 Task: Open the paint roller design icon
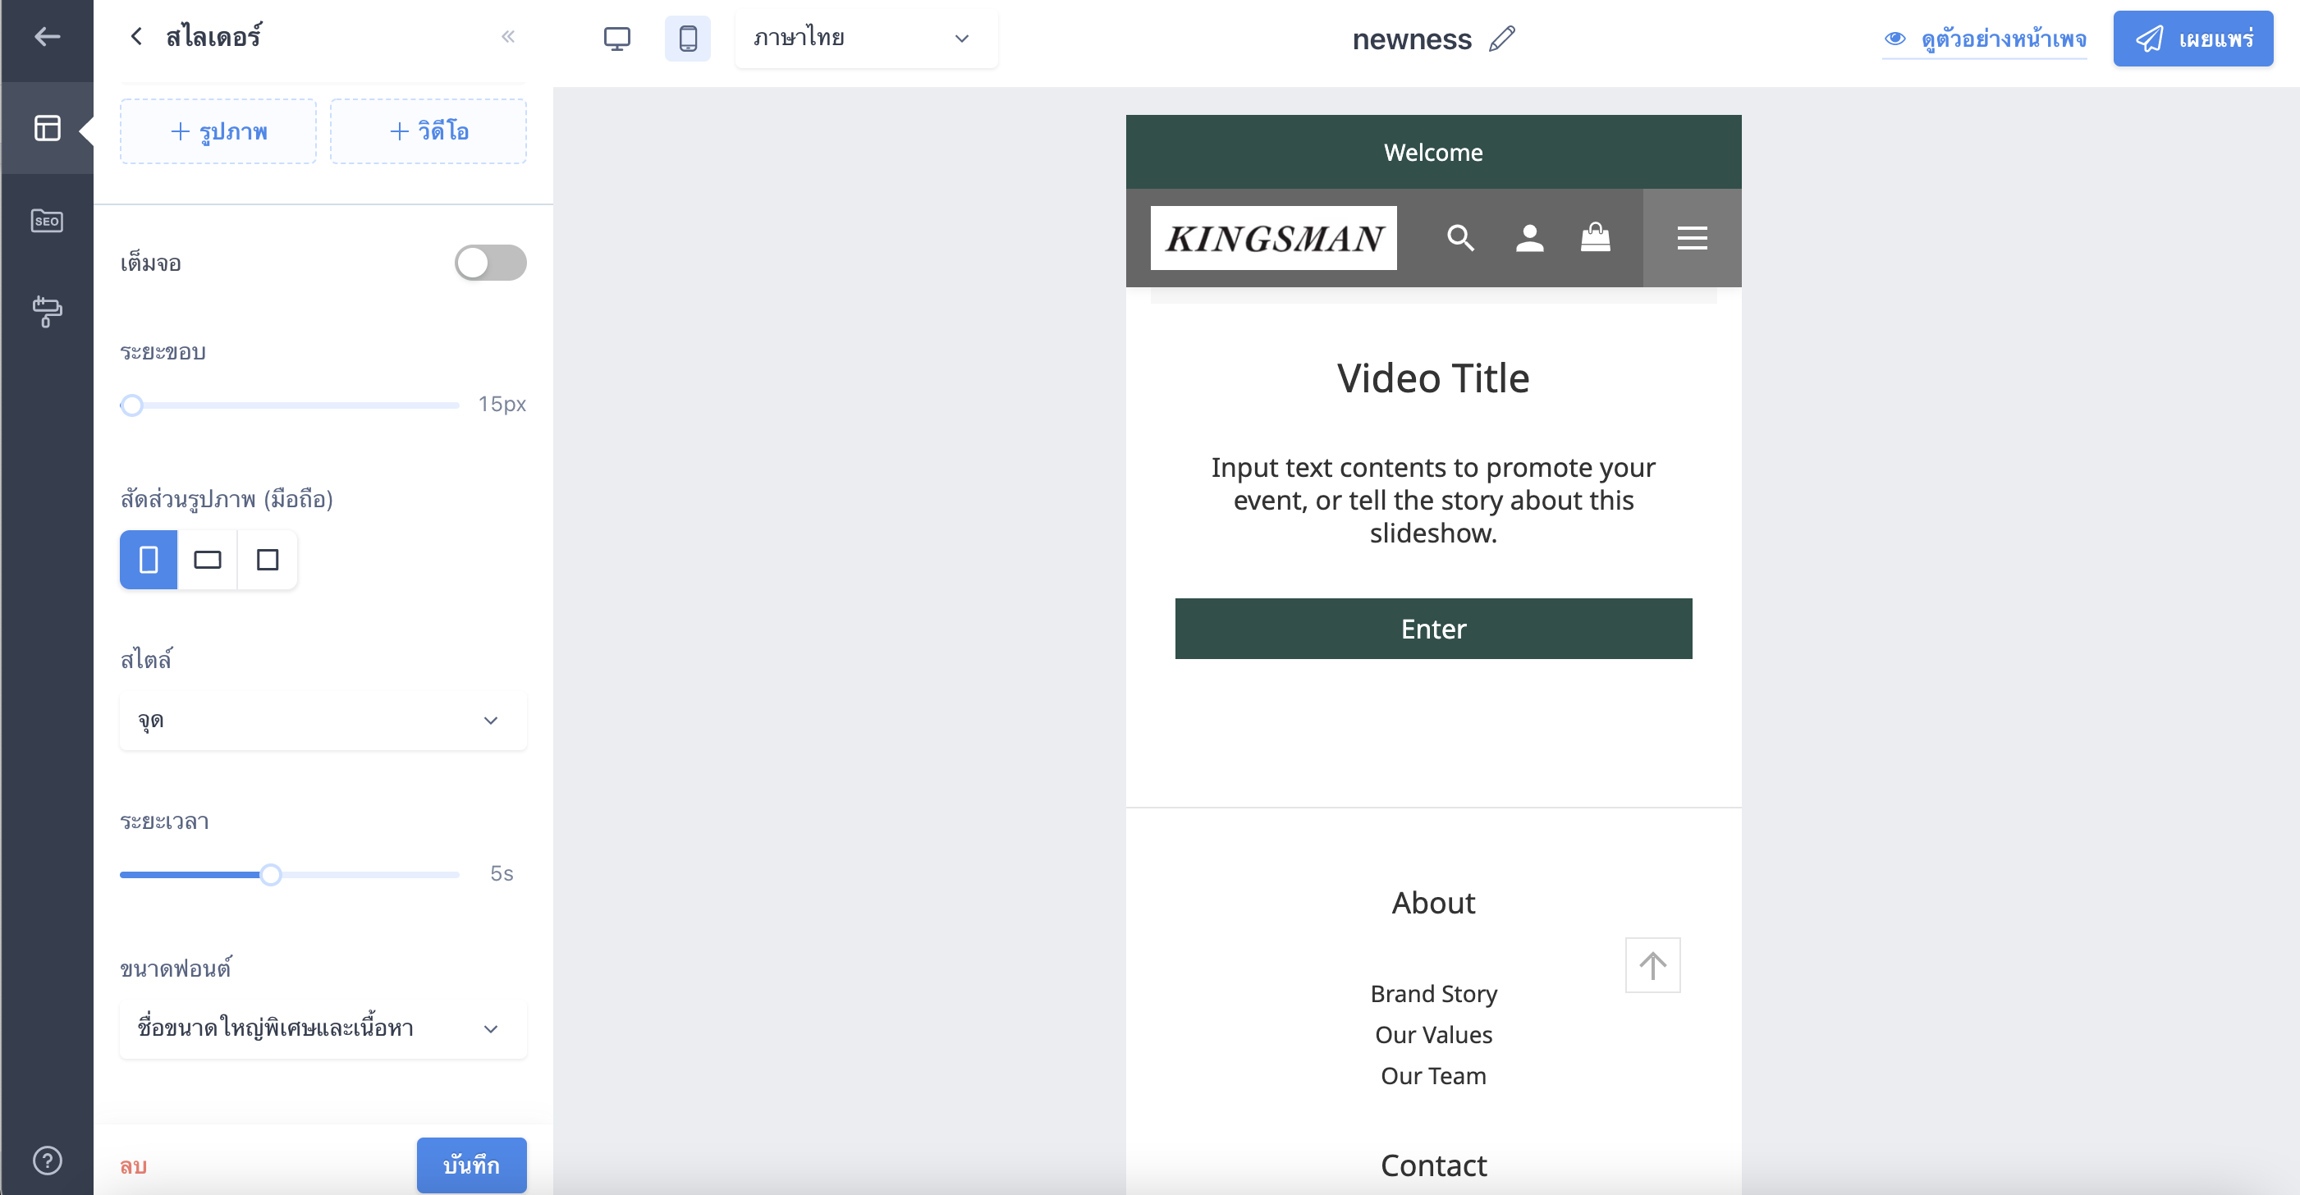[x=47, y=311]
